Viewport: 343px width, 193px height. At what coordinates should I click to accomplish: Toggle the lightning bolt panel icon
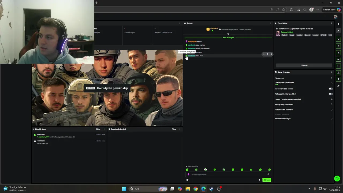click(338, 46)
